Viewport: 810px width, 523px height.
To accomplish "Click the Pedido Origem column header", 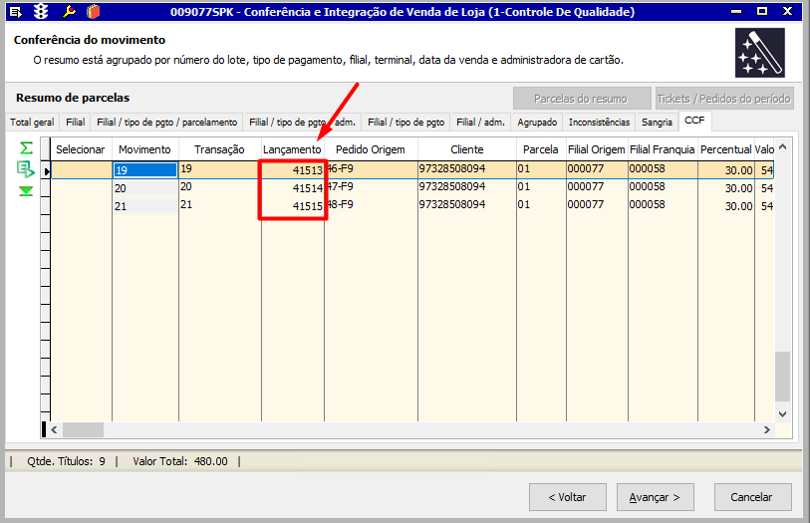I will click(371, 149).
